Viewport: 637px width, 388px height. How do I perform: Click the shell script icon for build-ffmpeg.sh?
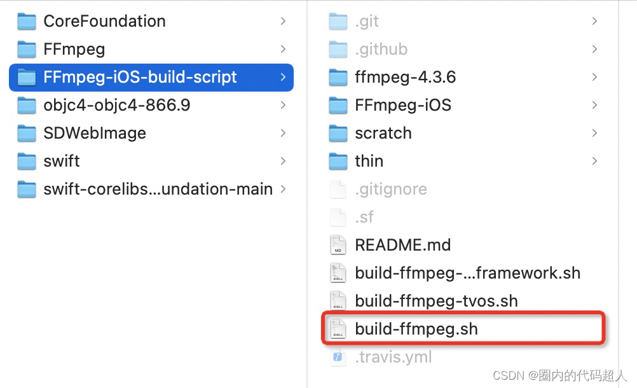click(x=337, y=328)
